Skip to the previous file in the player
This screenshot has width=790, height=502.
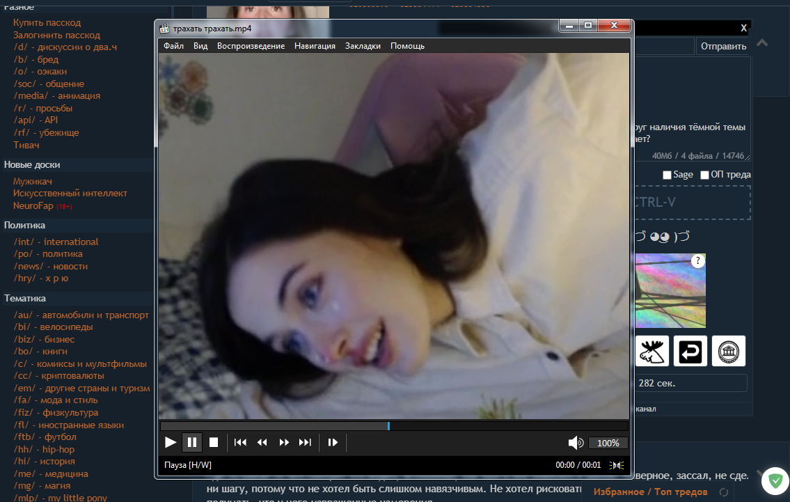coord(240,443)
